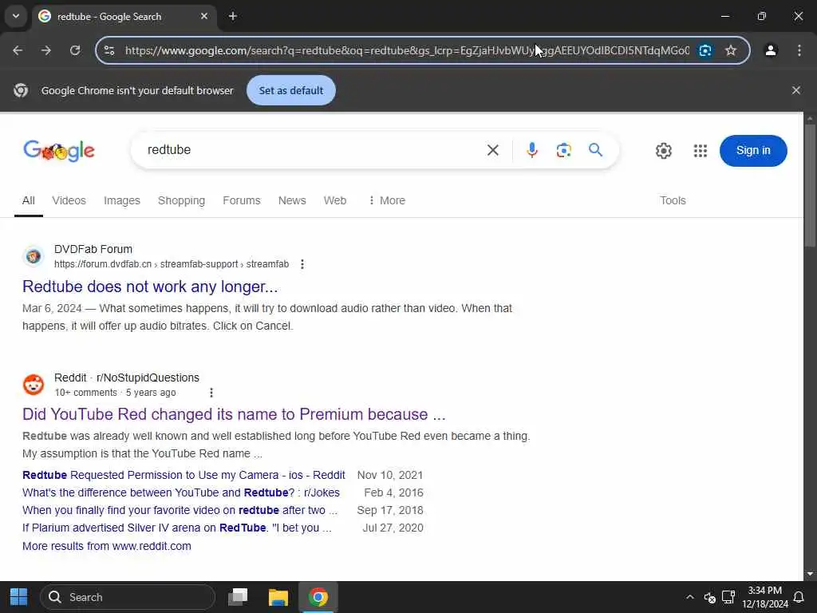
Task: Expand the tab search dropdown arrow
Action: [x=16, y=16]
